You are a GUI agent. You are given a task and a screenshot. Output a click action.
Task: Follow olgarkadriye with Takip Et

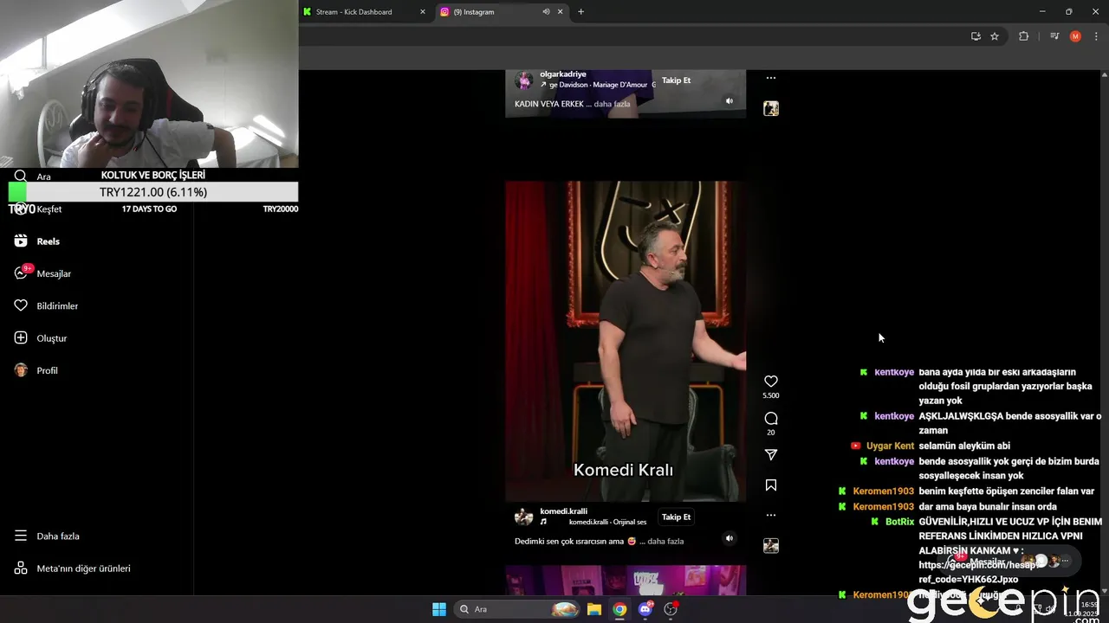tap(676, 80)
